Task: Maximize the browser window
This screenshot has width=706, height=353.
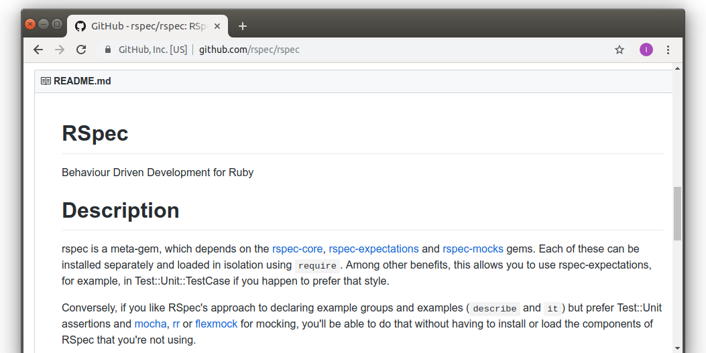Action: click(57, 24)
